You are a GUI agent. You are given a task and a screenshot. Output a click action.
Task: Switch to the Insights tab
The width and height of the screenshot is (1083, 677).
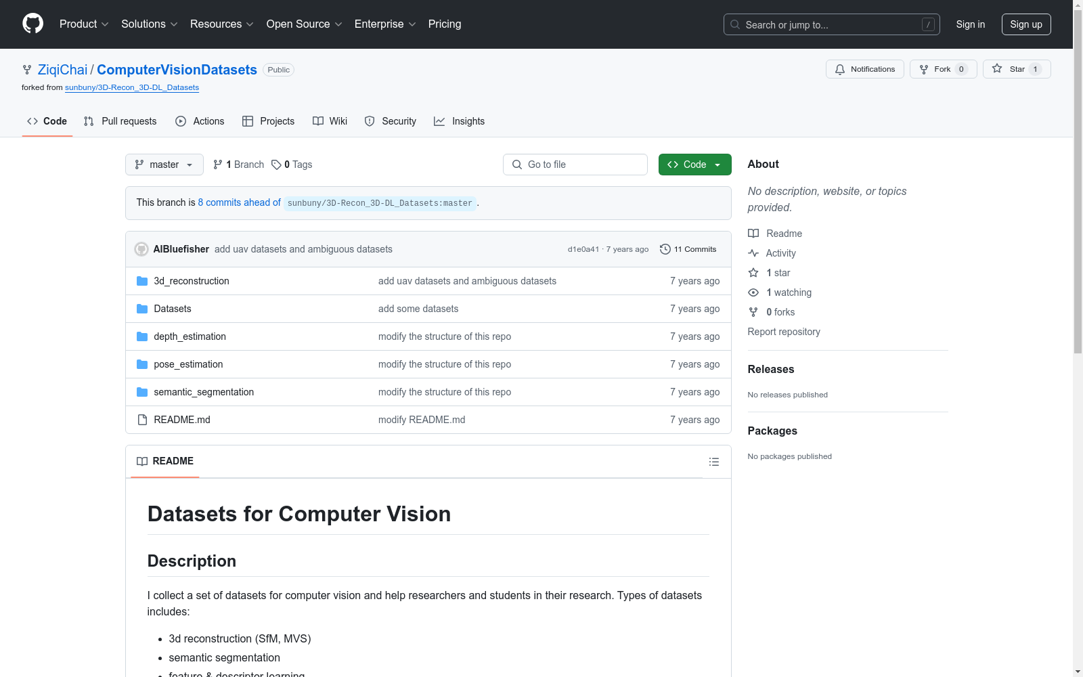[x=460, y=121]
